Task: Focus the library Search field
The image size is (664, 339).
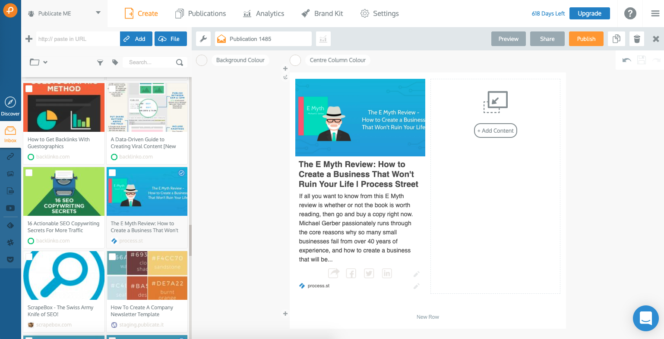Action: (150, 62)
